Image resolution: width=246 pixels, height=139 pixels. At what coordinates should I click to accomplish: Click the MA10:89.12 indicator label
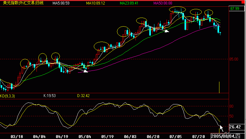[x=95, y=3]
